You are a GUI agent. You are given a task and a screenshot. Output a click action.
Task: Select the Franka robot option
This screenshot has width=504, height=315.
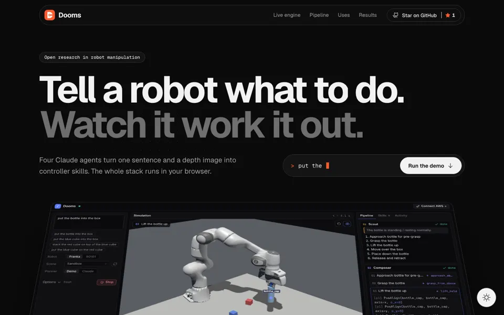(x=75, y=257)
